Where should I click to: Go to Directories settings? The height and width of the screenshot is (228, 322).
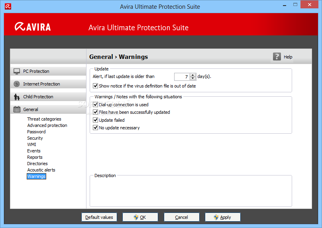tap(37, 164)
